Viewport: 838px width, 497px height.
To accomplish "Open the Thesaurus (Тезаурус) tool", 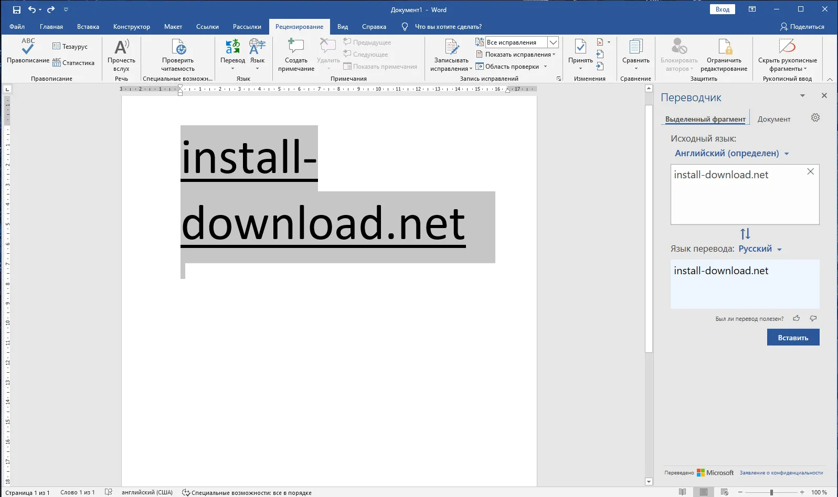I will [x=70, y=47].
